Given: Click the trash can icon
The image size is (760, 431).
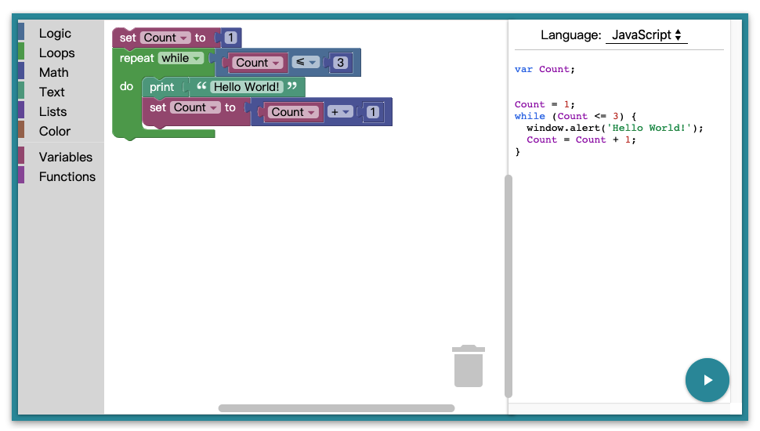Looking at the screenshot, I should (x=469, y=366).
